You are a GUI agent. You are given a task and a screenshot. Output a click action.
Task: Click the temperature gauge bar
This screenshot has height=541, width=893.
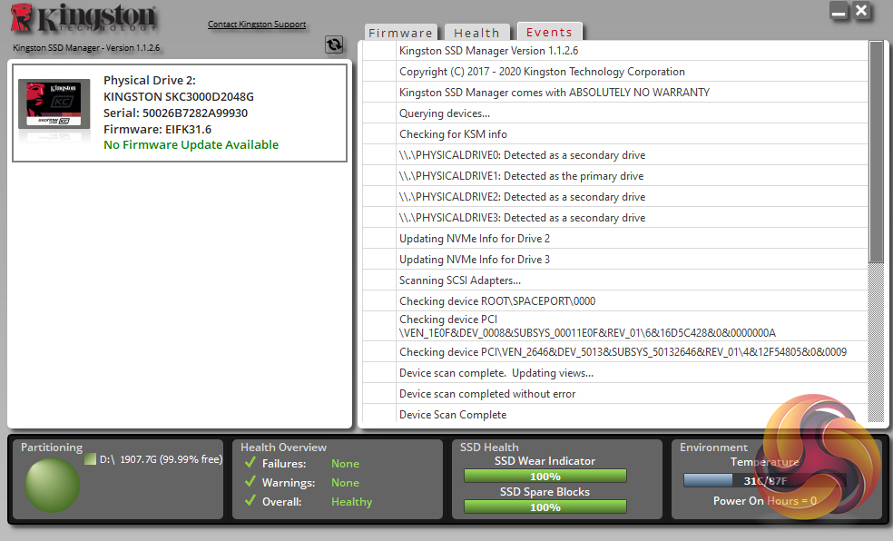[765, 480]
